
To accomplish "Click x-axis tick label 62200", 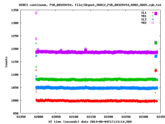I will coord(109,117).
